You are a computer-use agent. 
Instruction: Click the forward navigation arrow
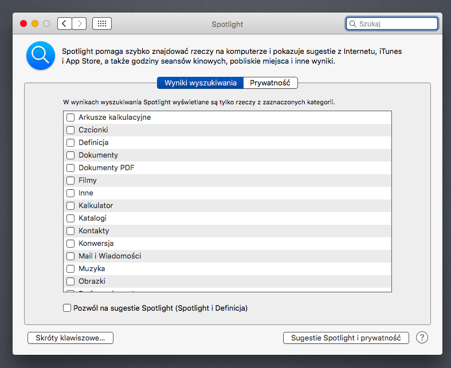click(x=80, y=24)
